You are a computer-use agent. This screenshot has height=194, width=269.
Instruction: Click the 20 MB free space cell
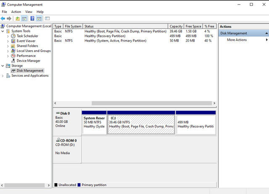(190, 41)
